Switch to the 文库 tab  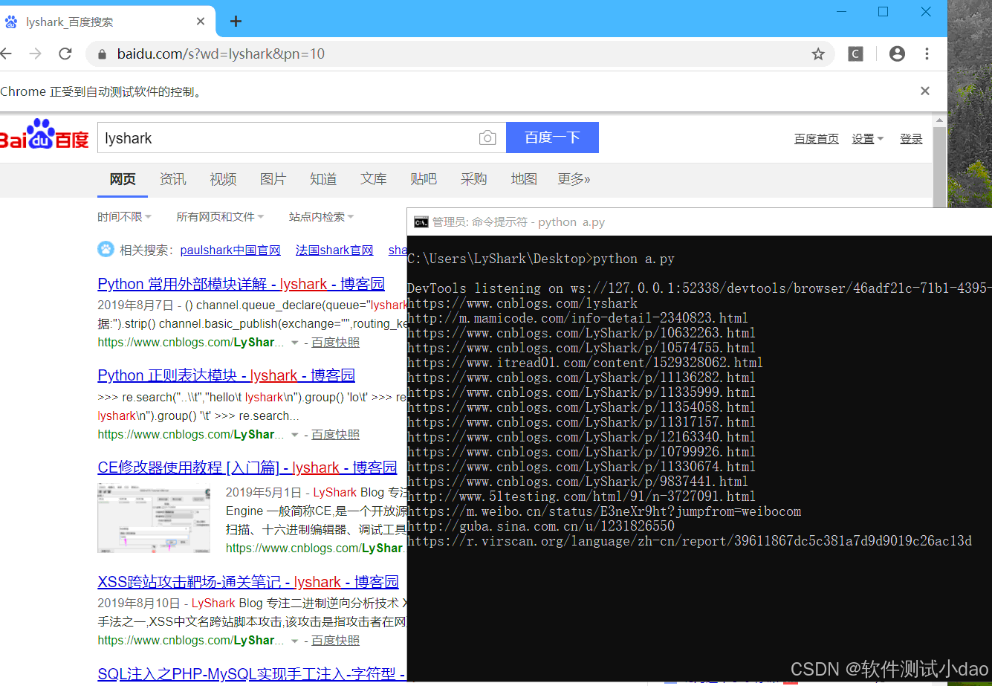click(374, 179)
